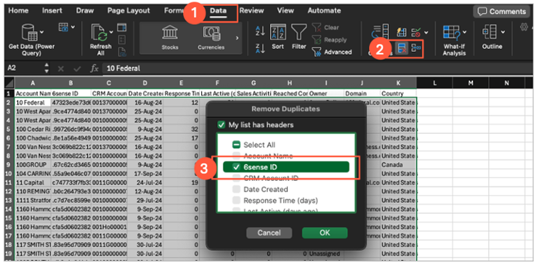
Task: Open the Sort dialog icon
Action: (x=278, y=33)
